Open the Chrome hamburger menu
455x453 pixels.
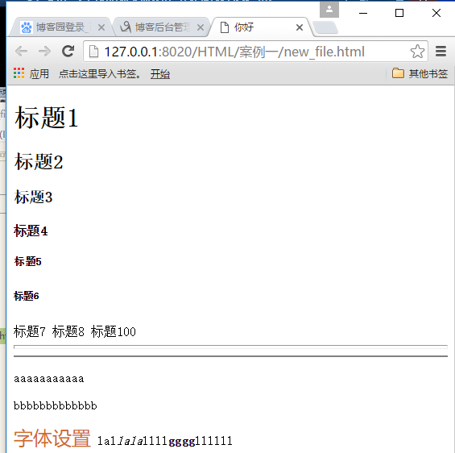coord(441,52)
